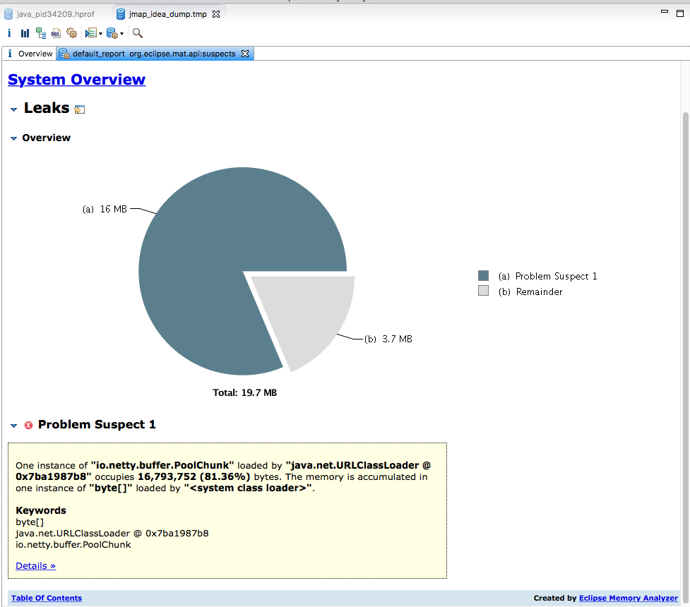Click the red error icon of Problem Suspect 1

pyautogui.click(x=29, y=425)
